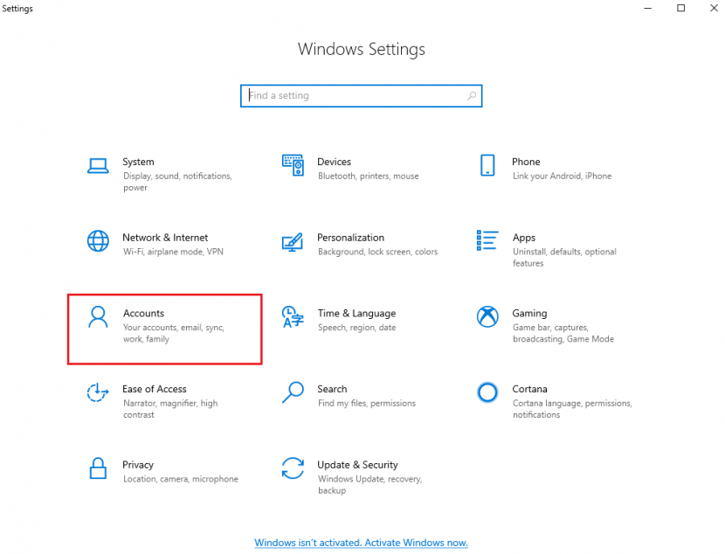
Task: Click the Settings title bar label
Action: 17,9
